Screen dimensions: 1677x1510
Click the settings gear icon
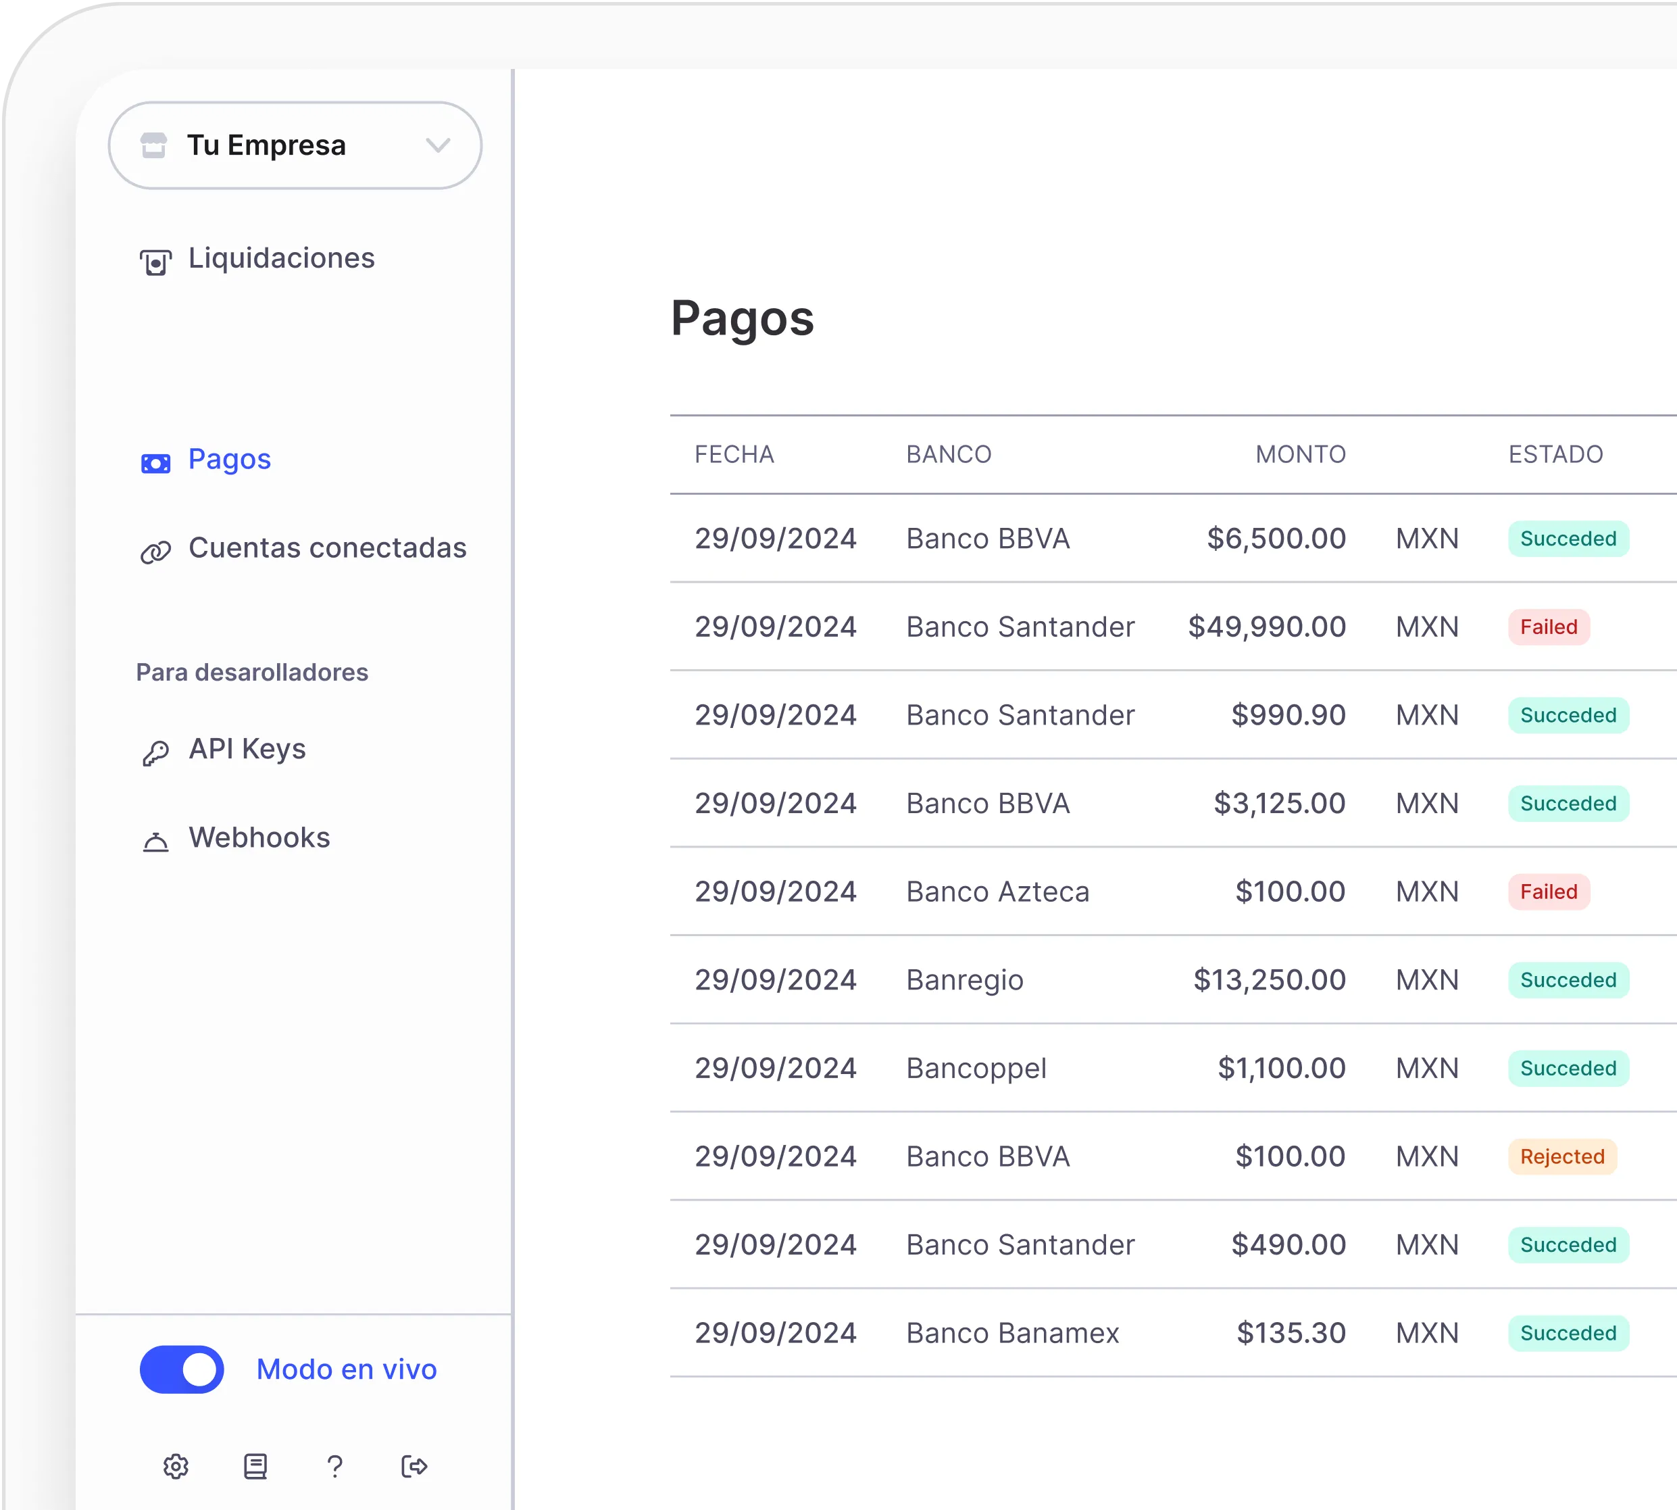[176, 1466]
